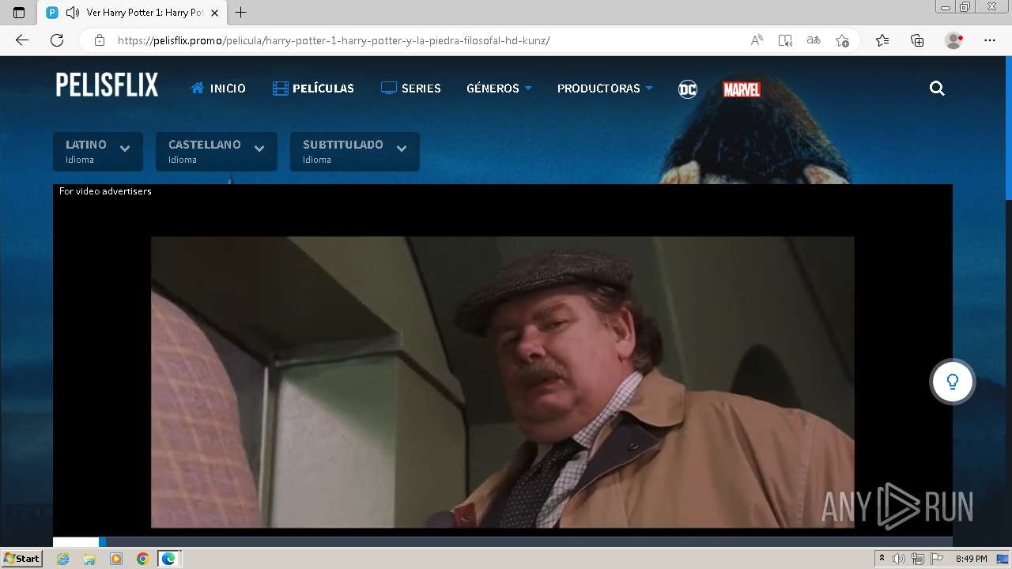Screen dimensions: 1012x569
Task: Open the Windows Start menu
Action: pyautogui.click(x=21, y=559)
